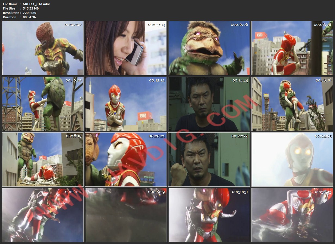Open the thumbnail timestamped 00:02:02
The width and height of the screenshot is (335, 244).
pyautogui.click(x=43, y=48)
